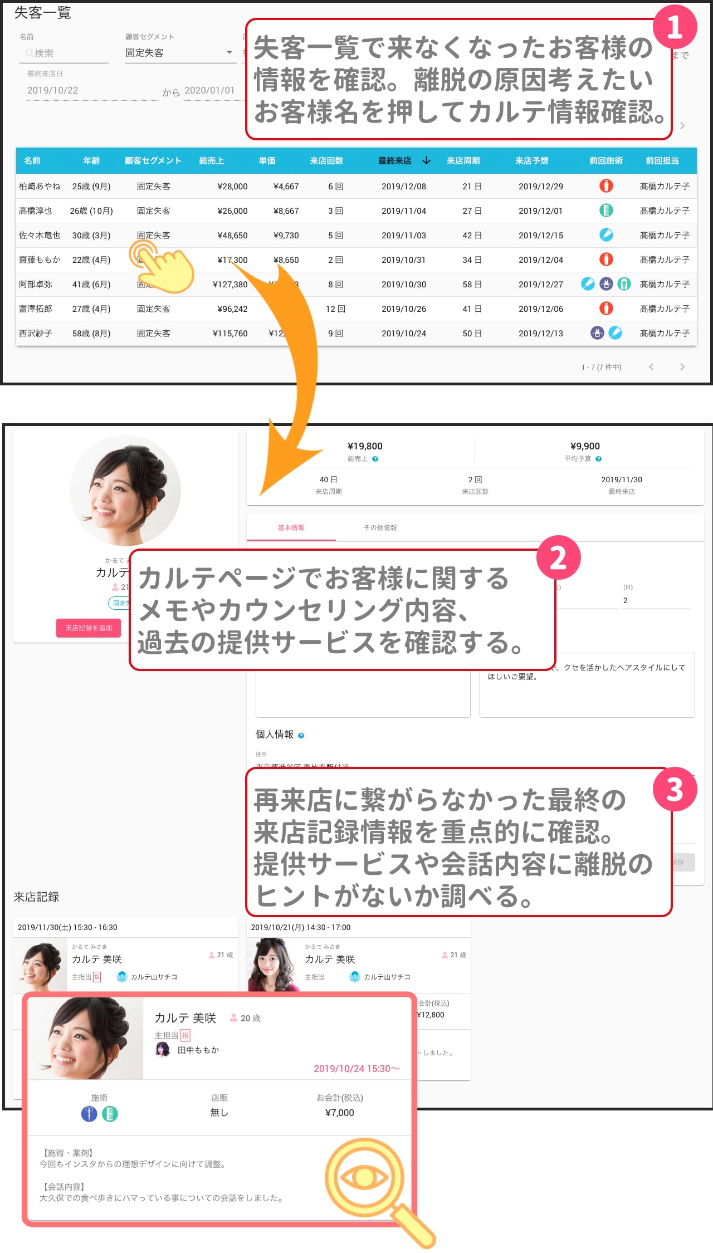Open customer 佐々木竜也 from the list

coord(40,235)
